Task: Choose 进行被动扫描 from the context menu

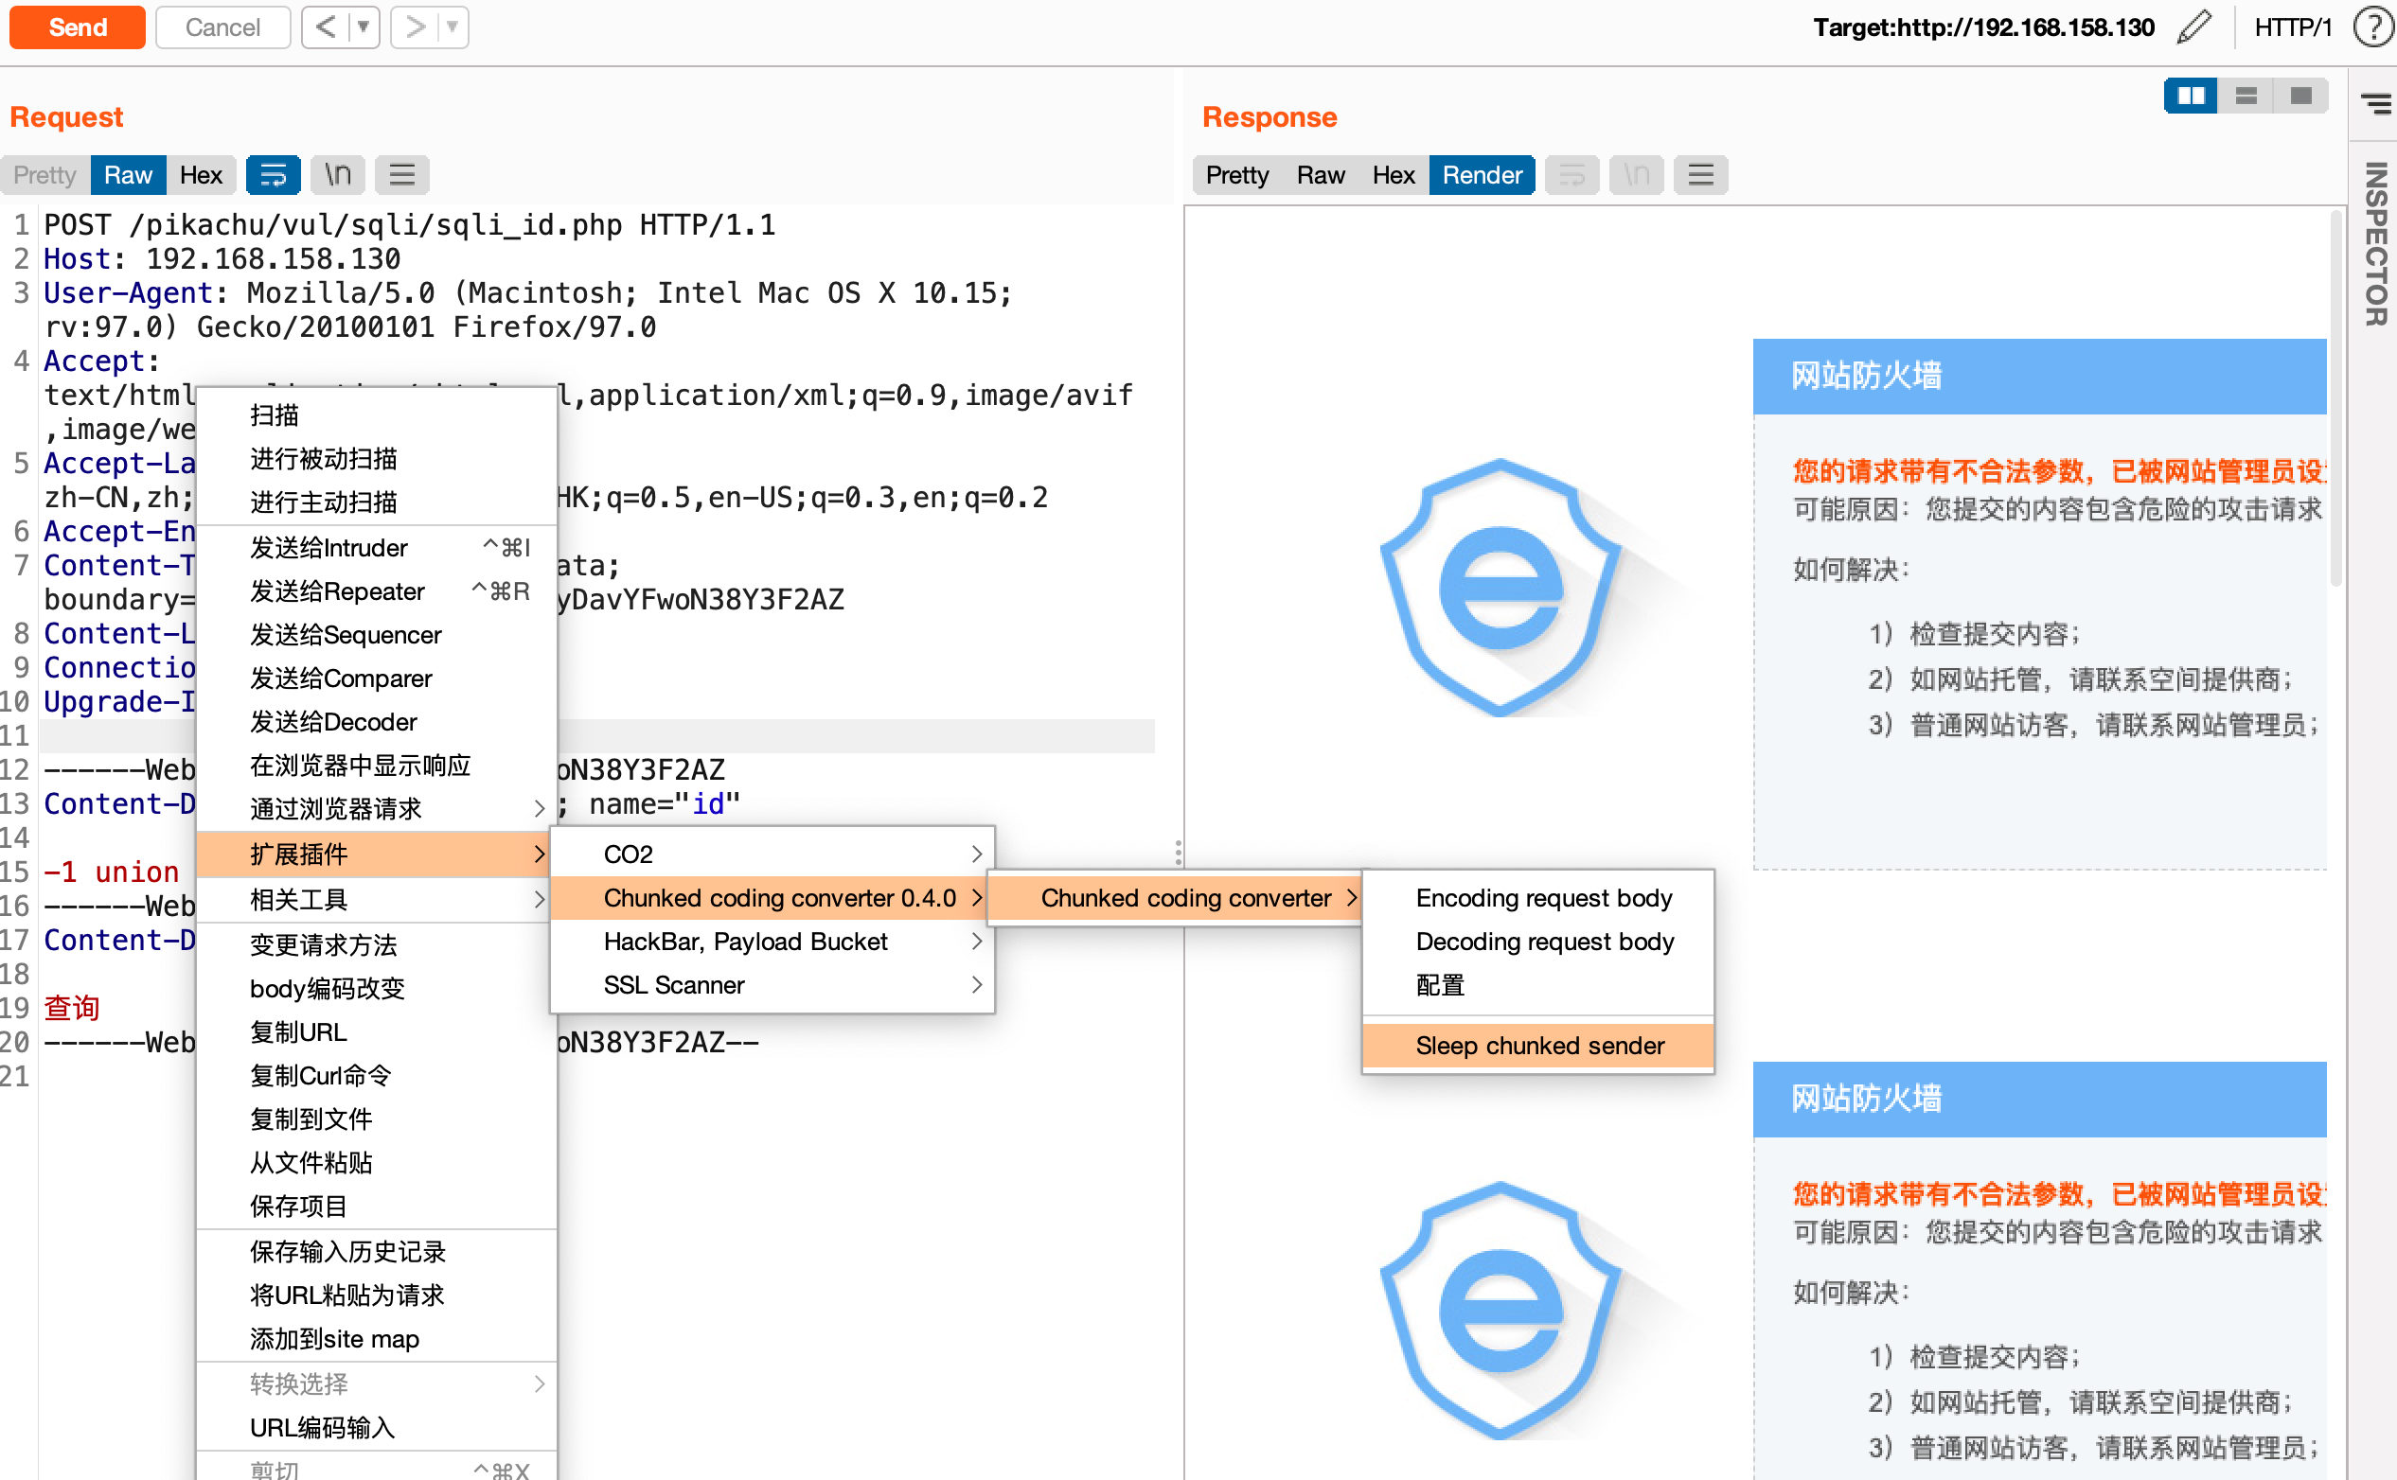Action: tap(377, 459)
